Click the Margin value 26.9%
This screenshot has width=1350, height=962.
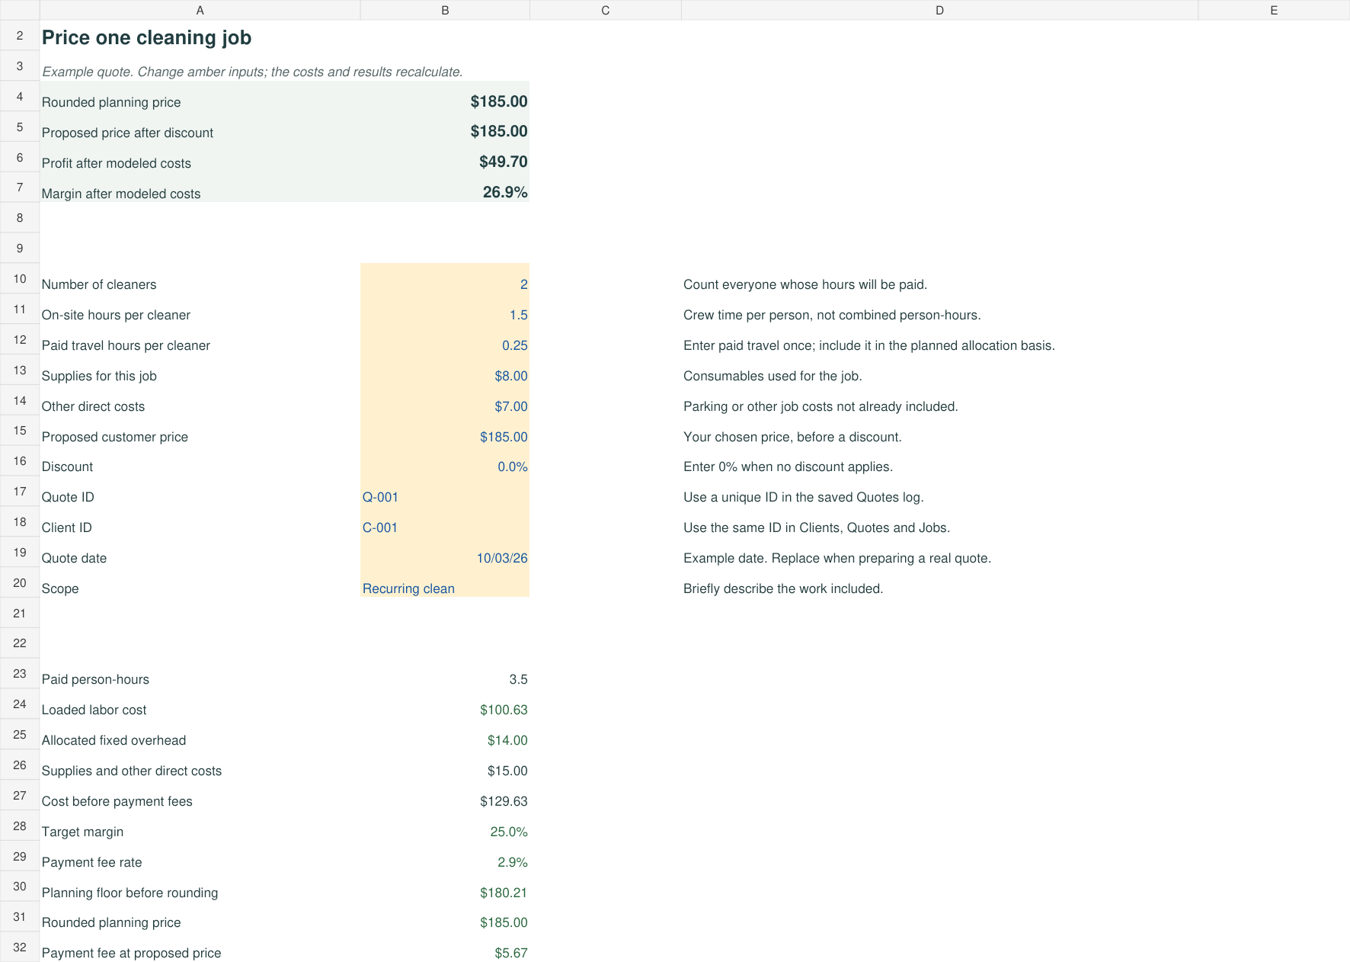(505, 192)
